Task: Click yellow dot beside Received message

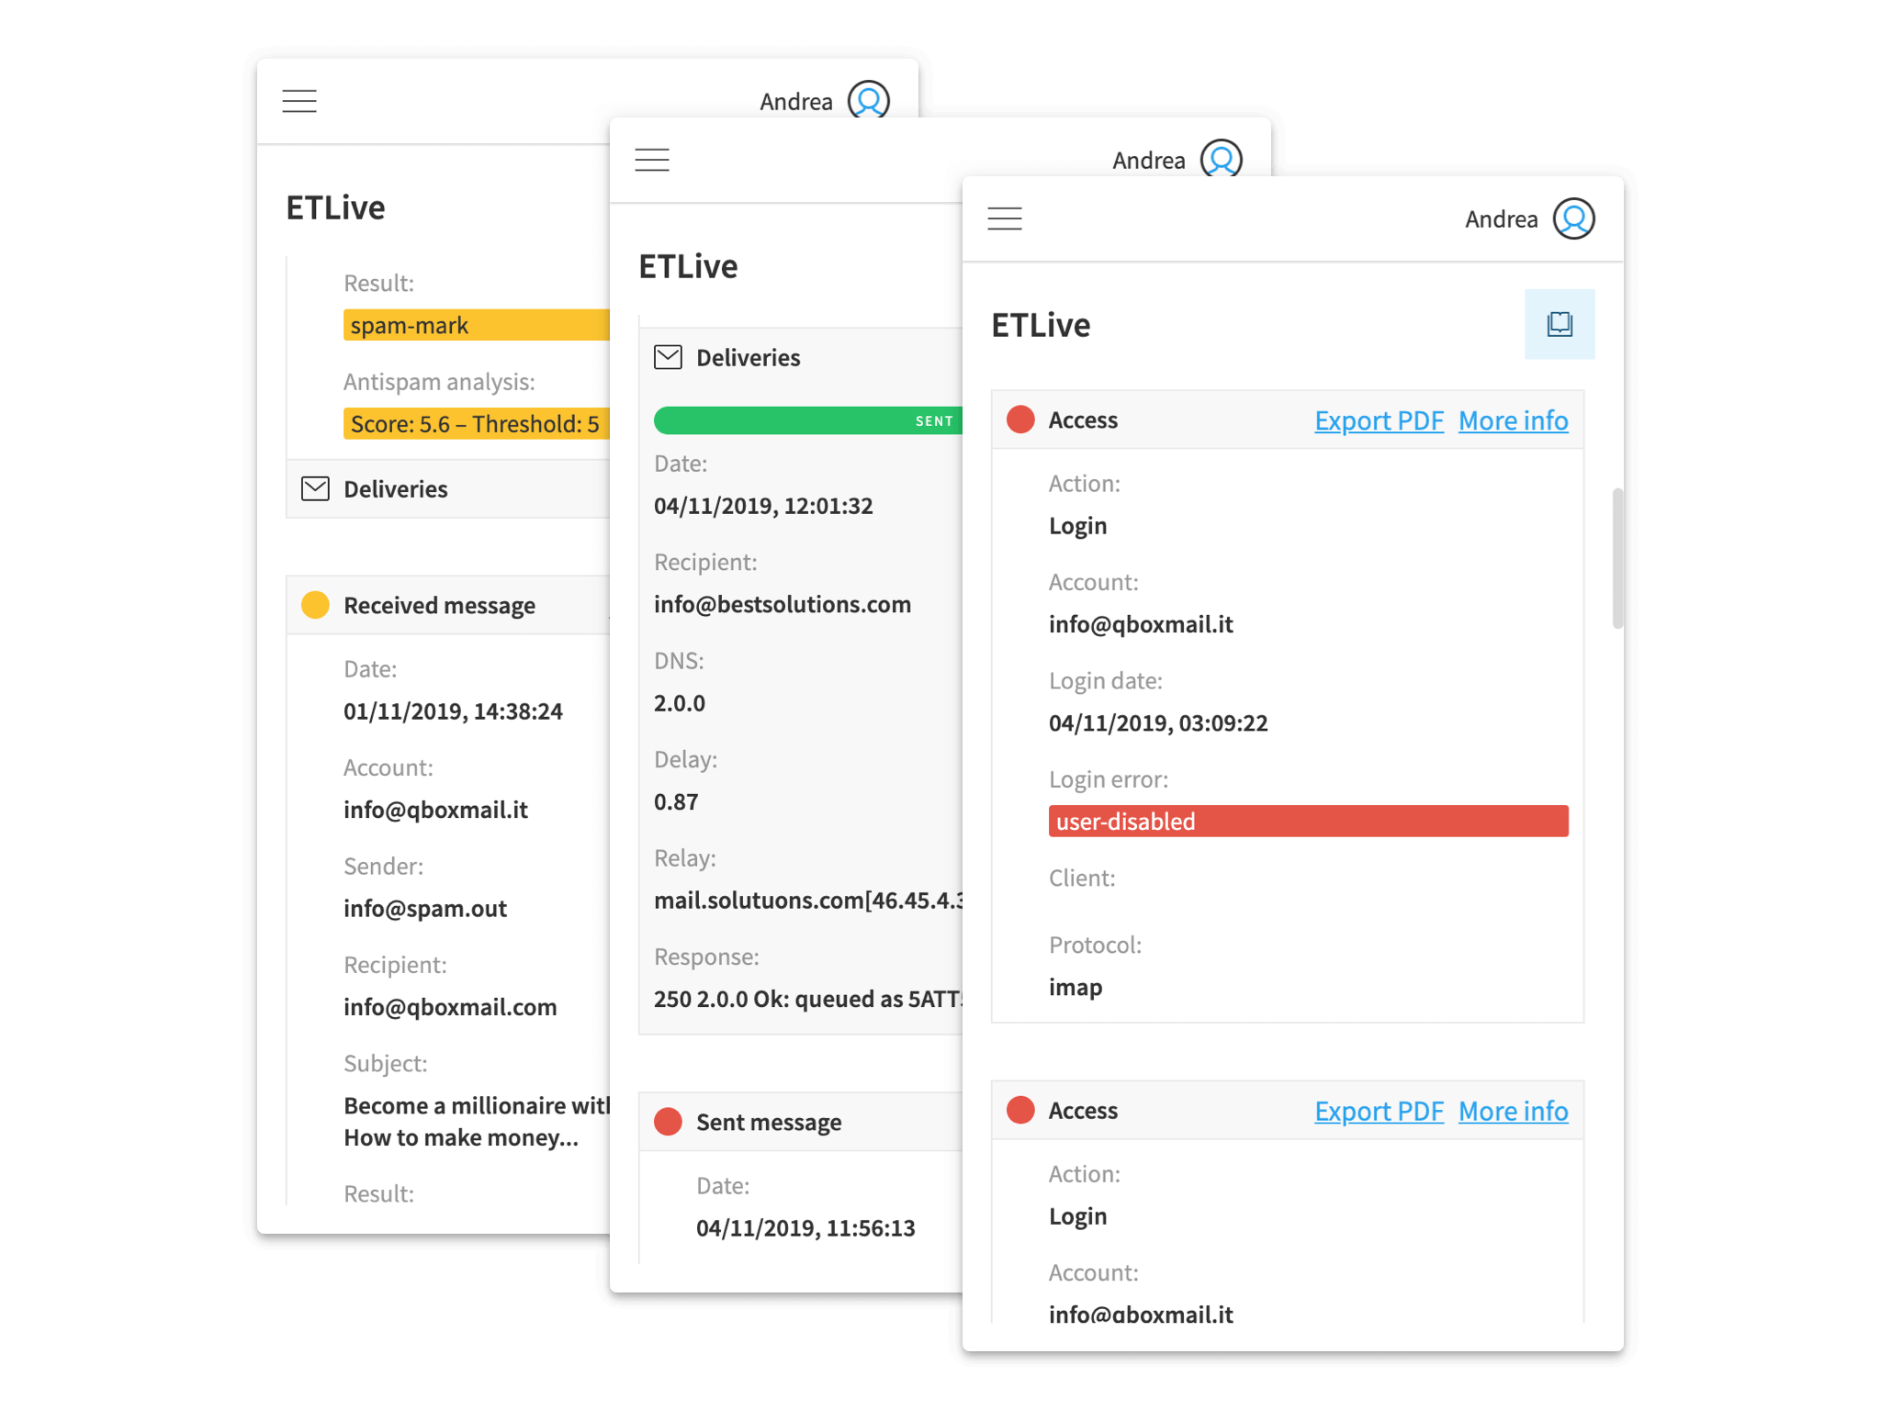Action: pos(315,605)
